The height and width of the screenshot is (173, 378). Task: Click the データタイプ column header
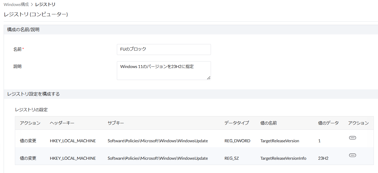click(x=237, y=123)
